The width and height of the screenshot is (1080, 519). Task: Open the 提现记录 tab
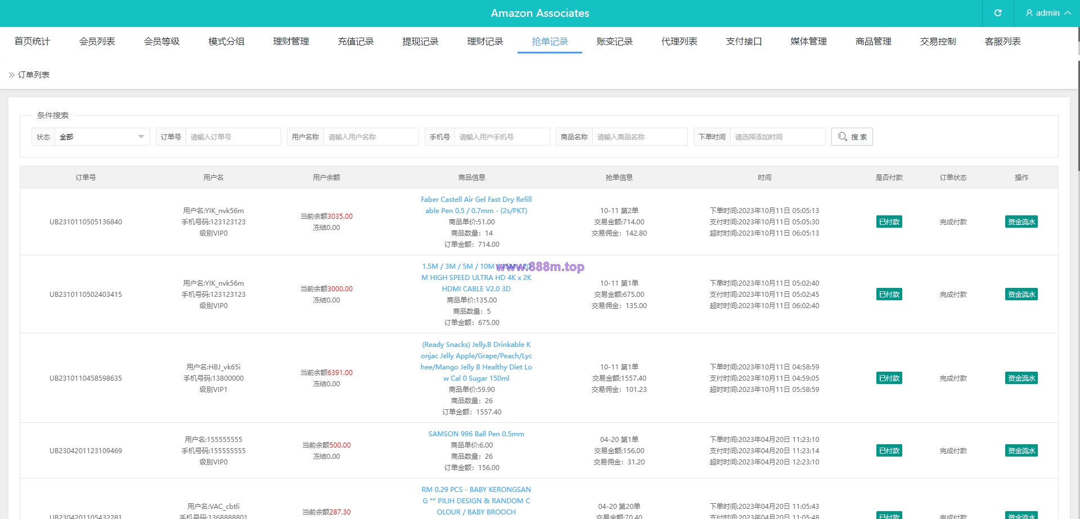(x=420, y=42)
